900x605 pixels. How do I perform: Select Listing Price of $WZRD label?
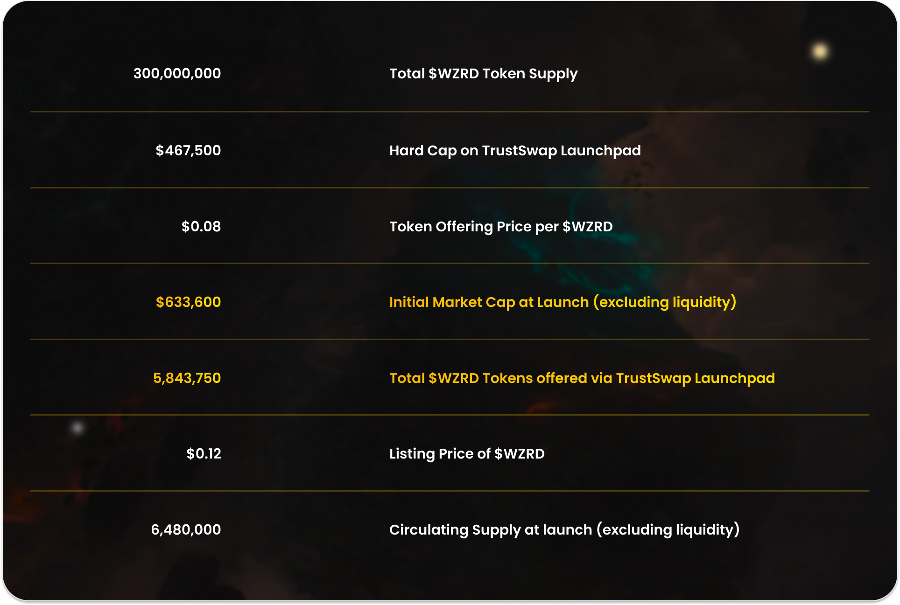tap(467, 454)
